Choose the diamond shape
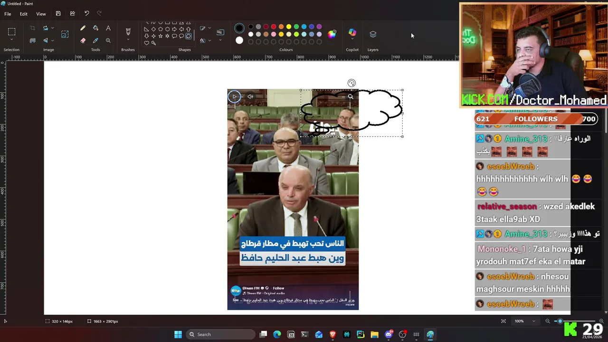 coord(153,29)
